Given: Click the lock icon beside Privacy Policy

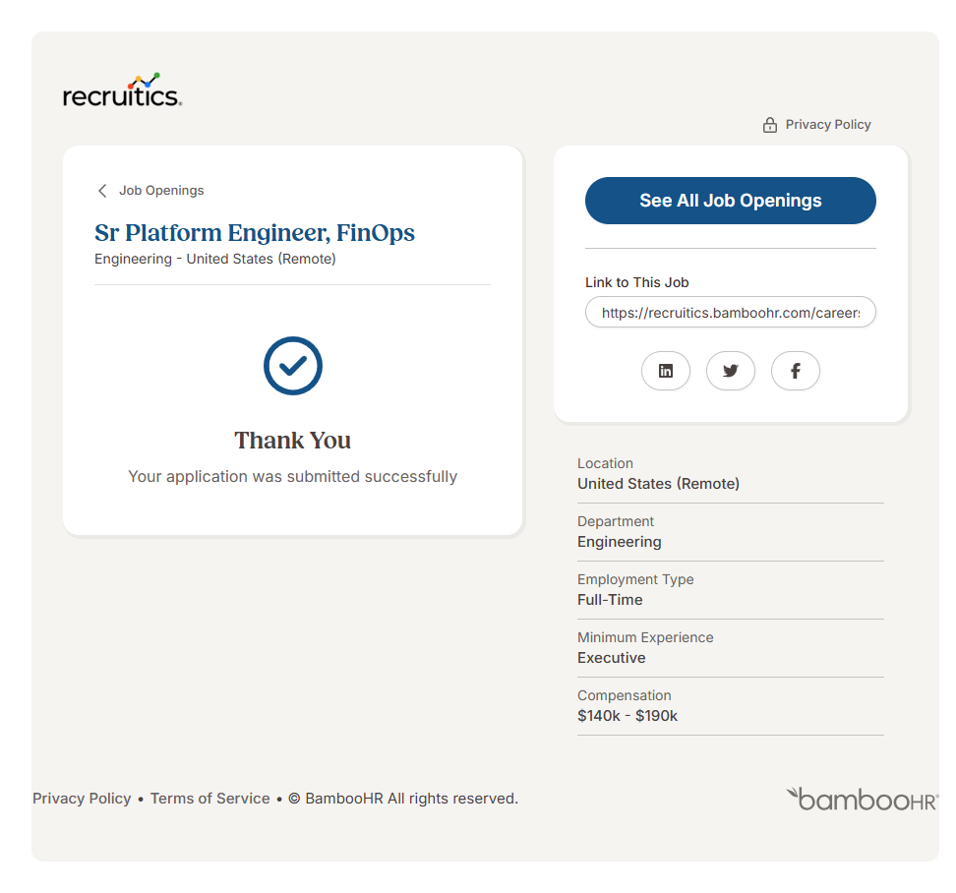Looking at the screenshot, I should [770, 125].
